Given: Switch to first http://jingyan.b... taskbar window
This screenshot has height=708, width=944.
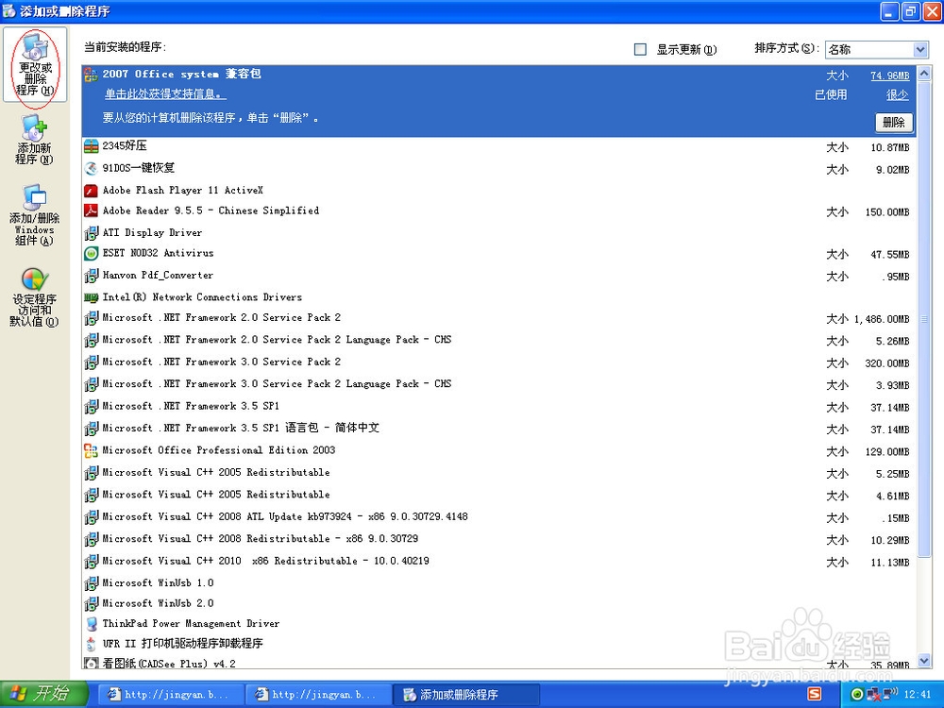Looking at the screenshot, I should [x=170, y=694].
